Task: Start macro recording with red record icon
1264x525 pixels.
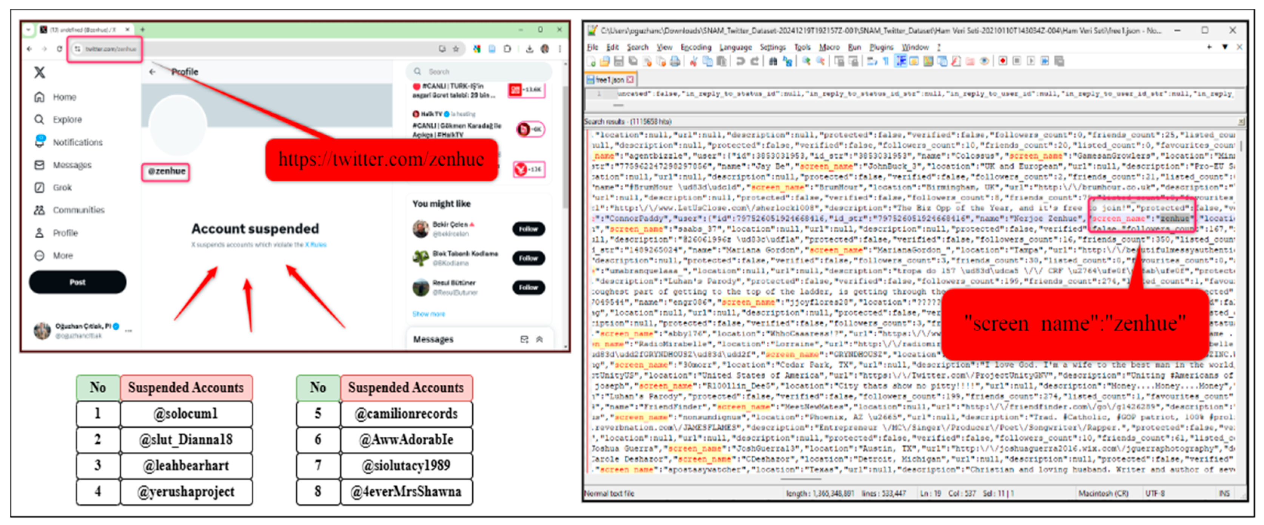Action: pos(1002,61)
